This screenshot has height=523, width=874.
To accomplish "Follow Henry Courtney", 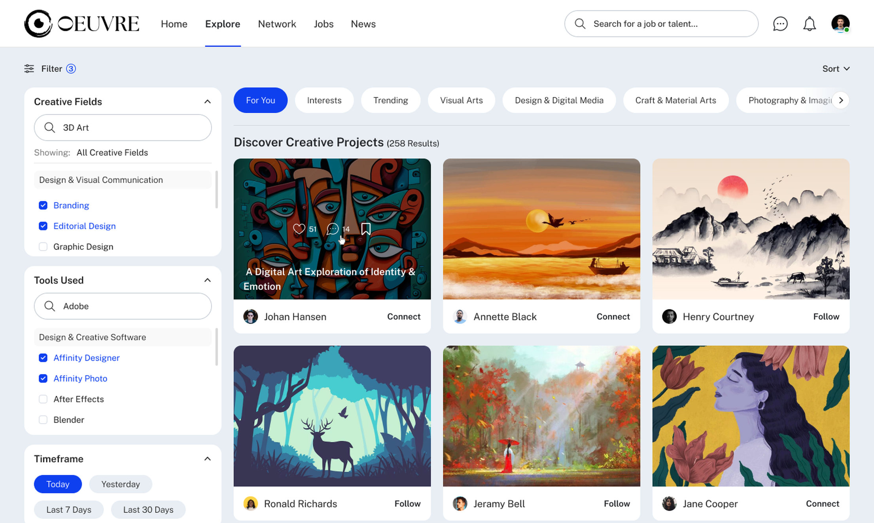I will tap(826, 316).
